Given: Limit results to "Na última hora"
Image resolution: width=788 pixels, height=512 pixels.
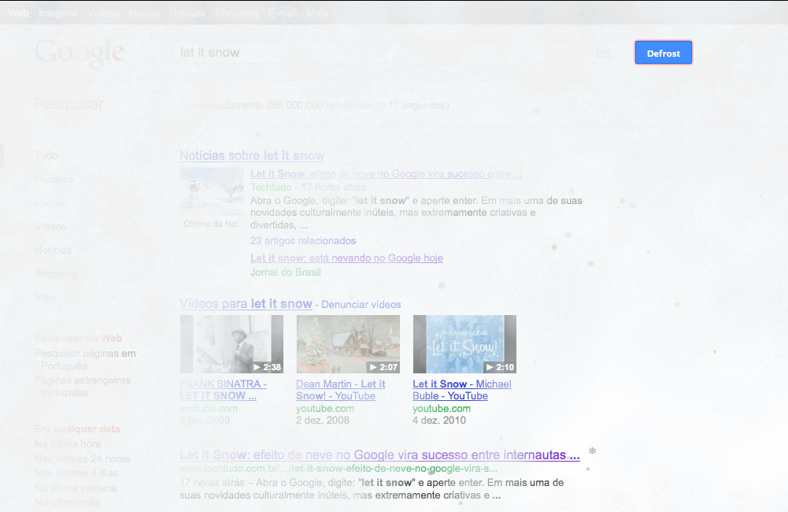Looking at the screenshot, I should coord(68,444).
